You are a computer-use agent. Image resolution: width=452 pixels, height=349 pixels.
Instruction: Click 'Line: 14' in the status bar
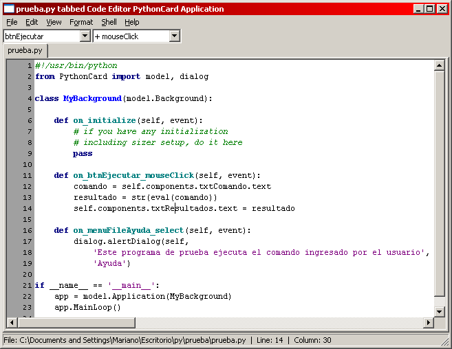[270, 340]
